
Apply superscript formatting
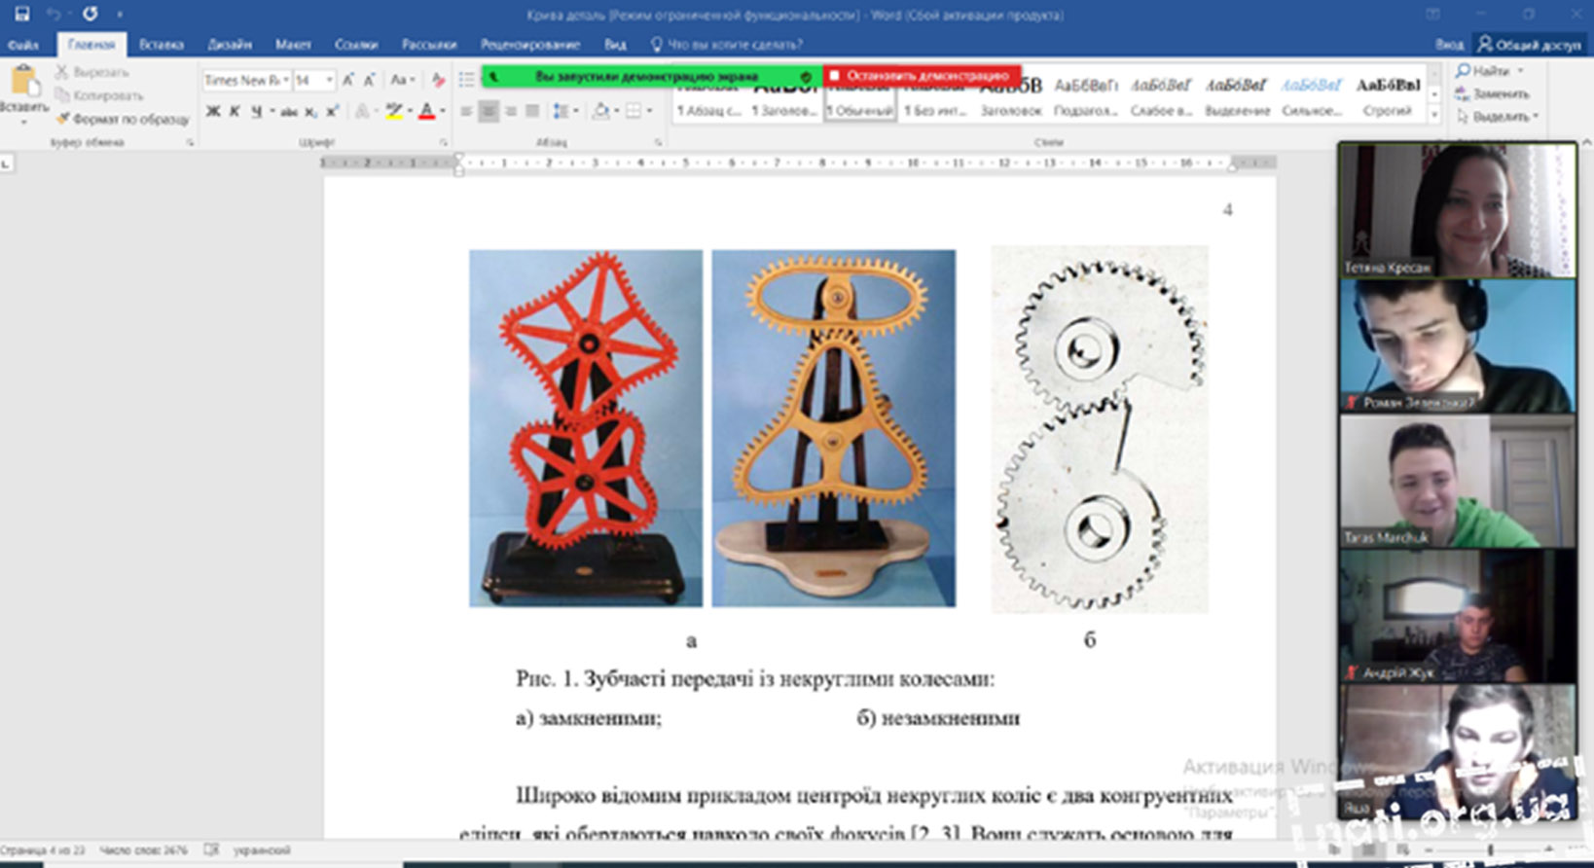[x=332, y=112]
